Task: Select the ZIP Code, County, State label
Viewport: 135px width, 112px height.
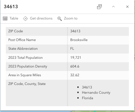Action: (x=27, y=84)
